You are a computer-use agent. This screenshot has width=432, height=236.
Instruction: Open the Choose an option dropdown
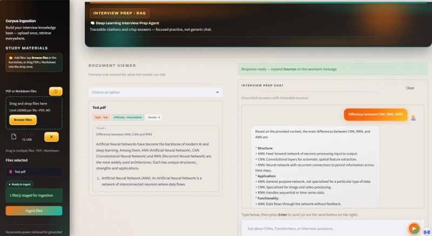[x=156, y=93]
